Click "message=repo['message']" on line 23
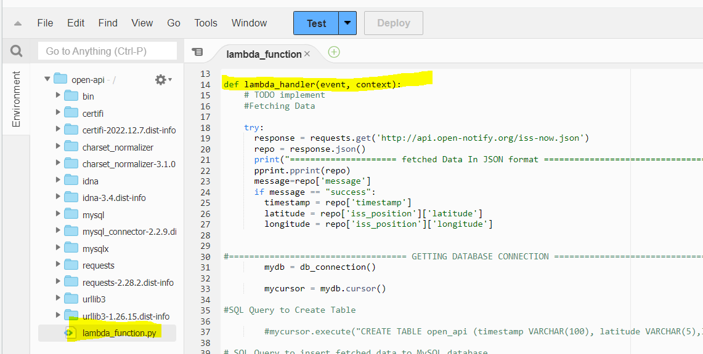The width and height of the screenshot is (703, 354). [312, 181]
